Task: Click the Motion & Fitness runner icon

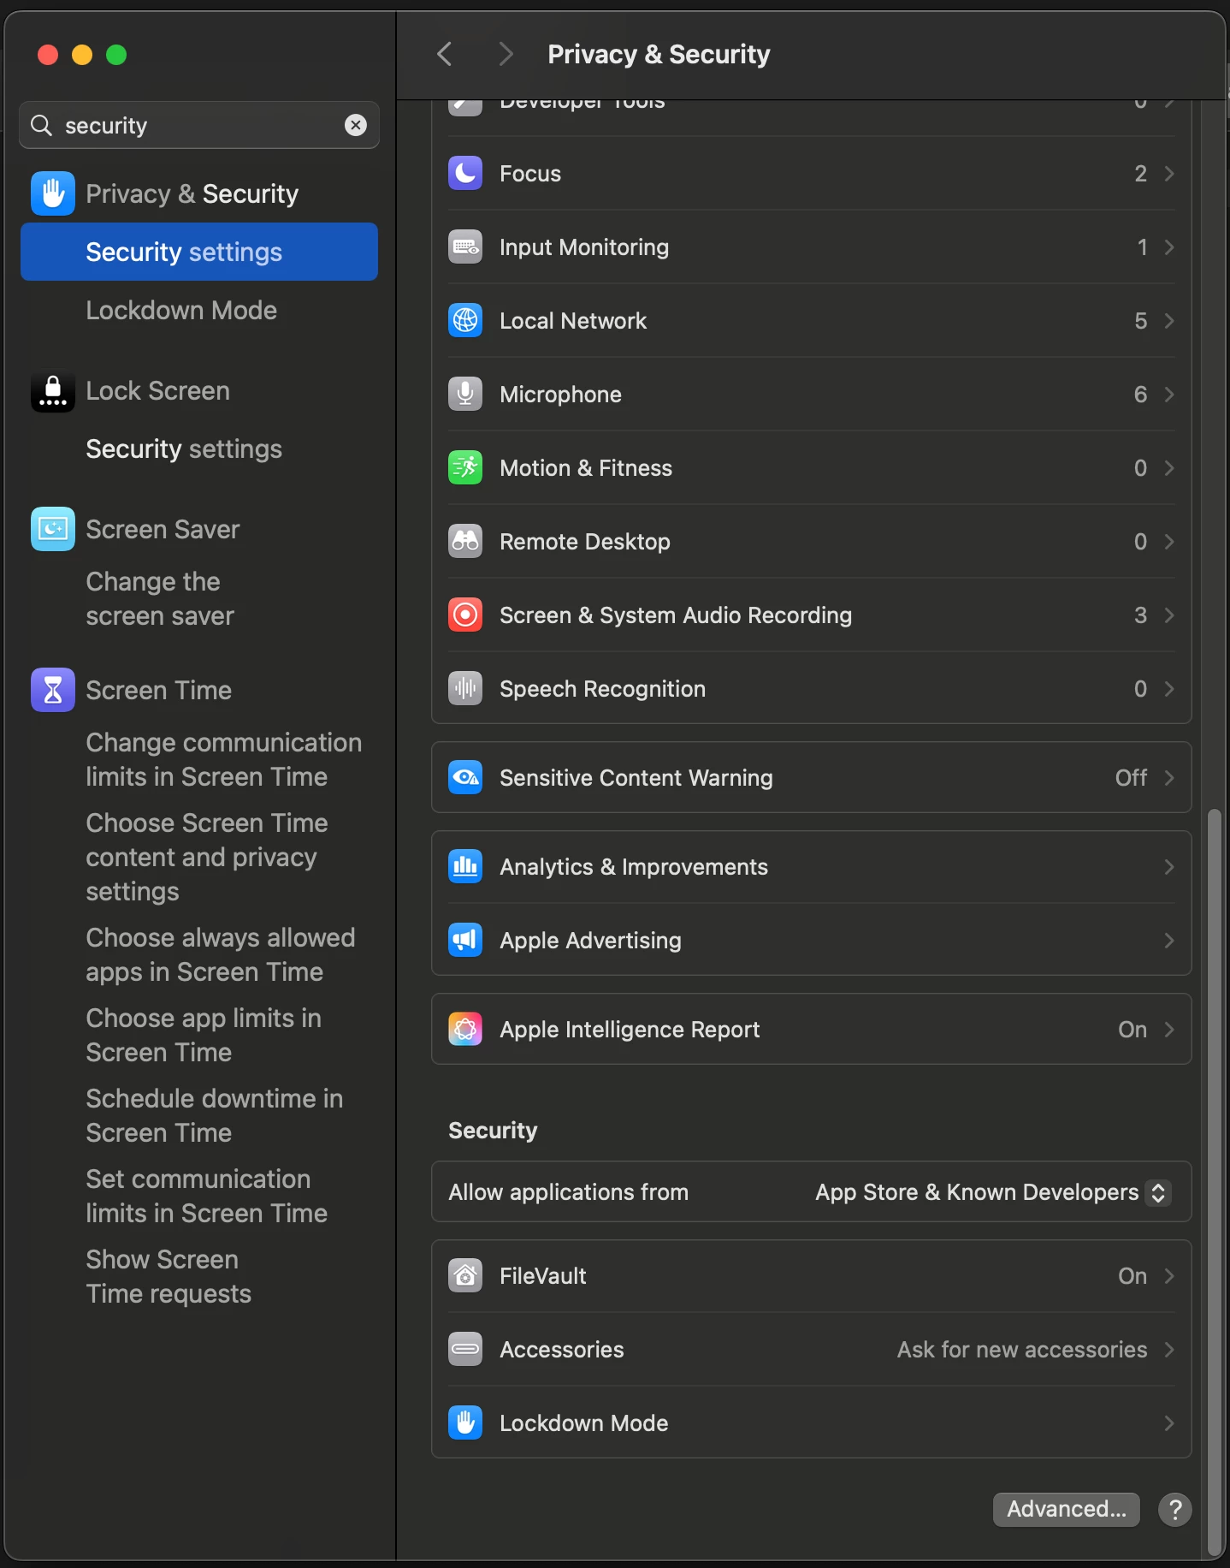Action: 465,468
